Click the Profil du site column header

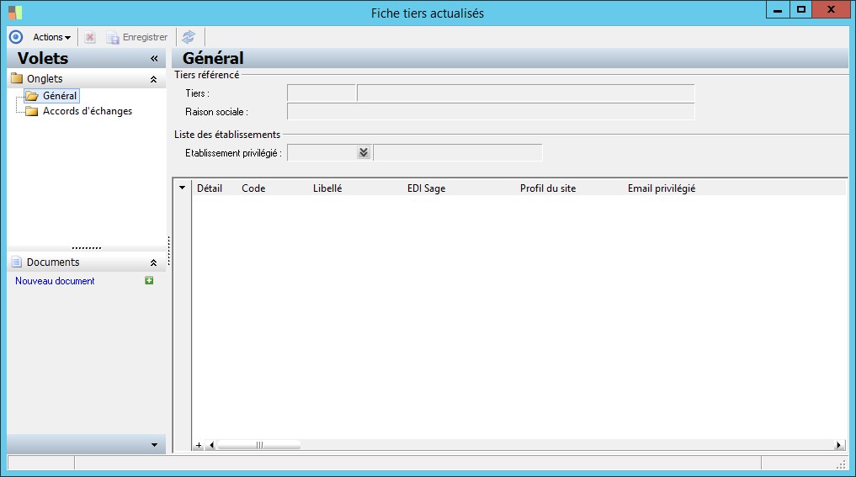pyautogui.click(x=548, y=188)
